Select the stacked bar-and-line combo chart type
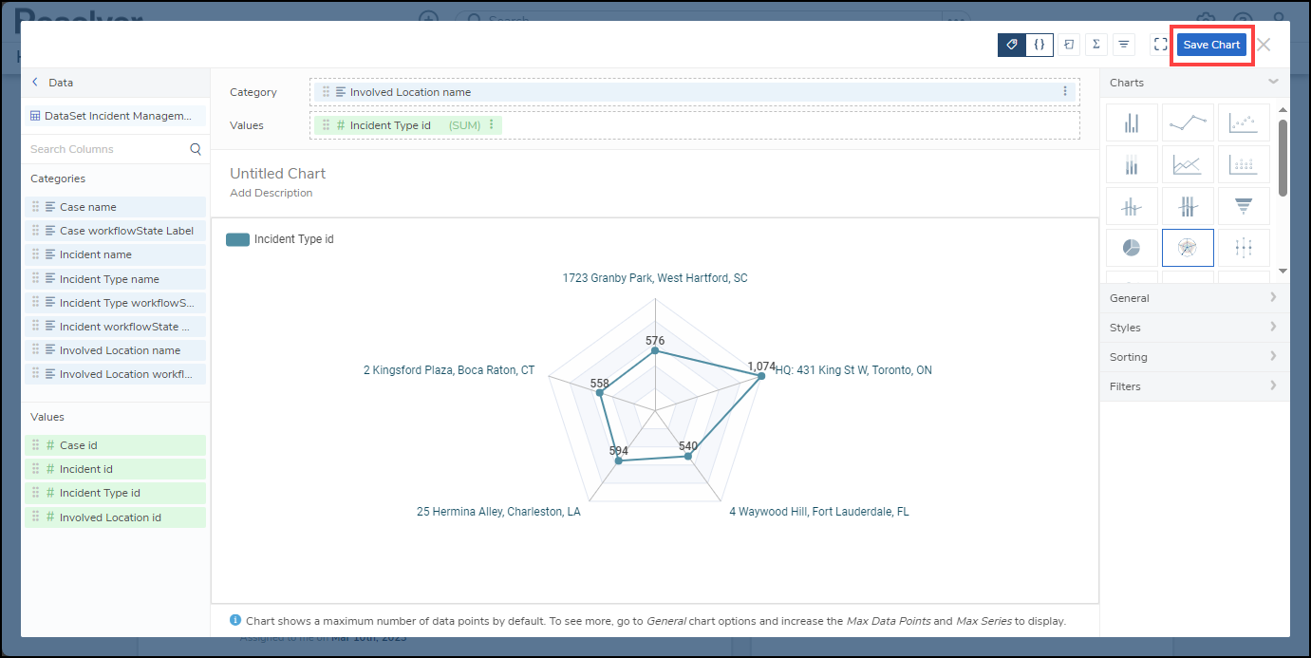Image resolution: width=1311 pixels, height=658 pixels. pyautogui.click(x=1188, y=206)
